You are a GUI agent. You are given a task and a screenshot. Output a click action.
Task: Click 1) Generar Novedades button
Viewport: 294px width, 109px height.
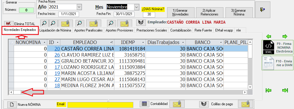pyautogui.click(x=181, y=12)
